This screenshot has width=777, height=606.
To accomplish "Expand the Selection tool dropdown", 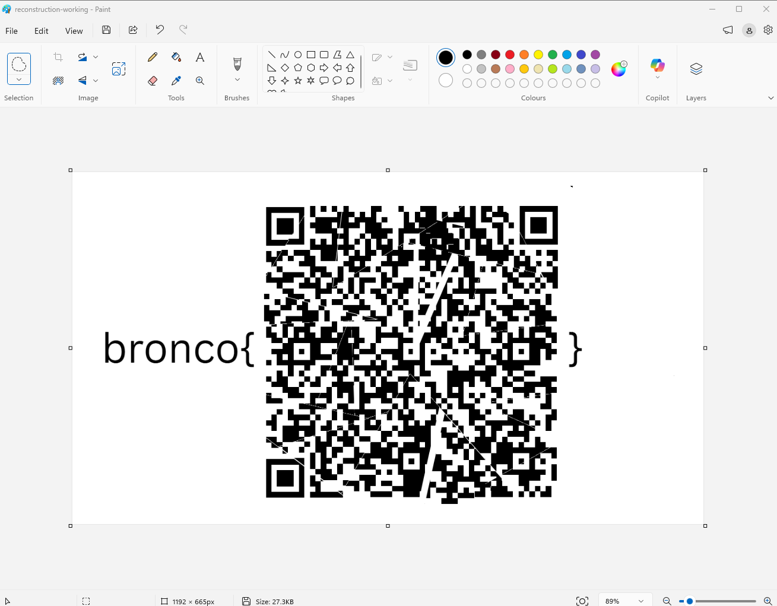I will (19, 80).
